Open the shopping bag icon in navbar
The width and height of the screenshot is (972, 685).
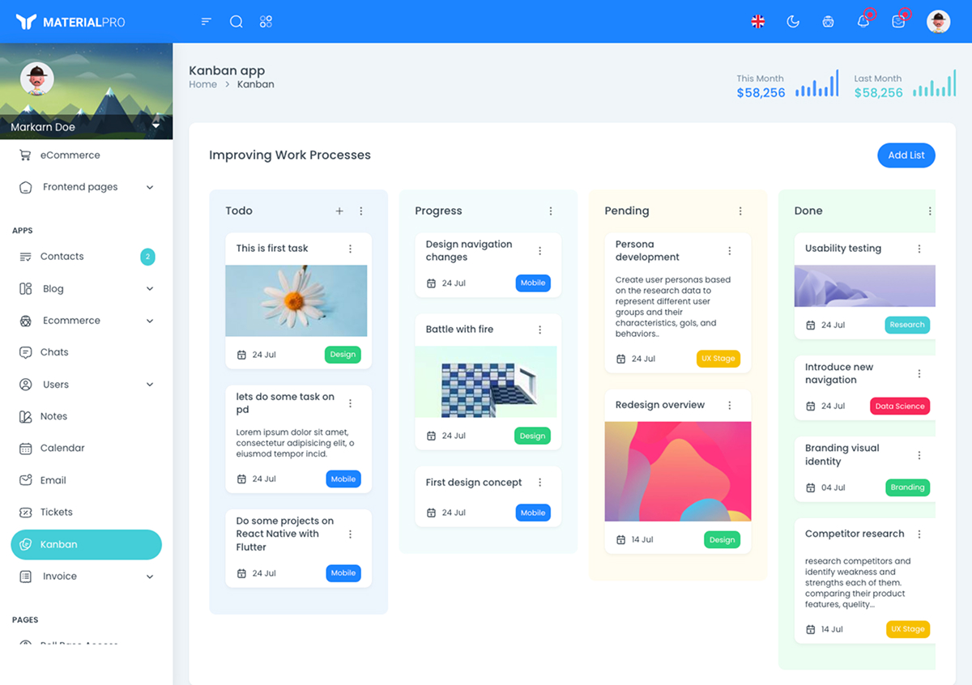[x=828, y=22]
